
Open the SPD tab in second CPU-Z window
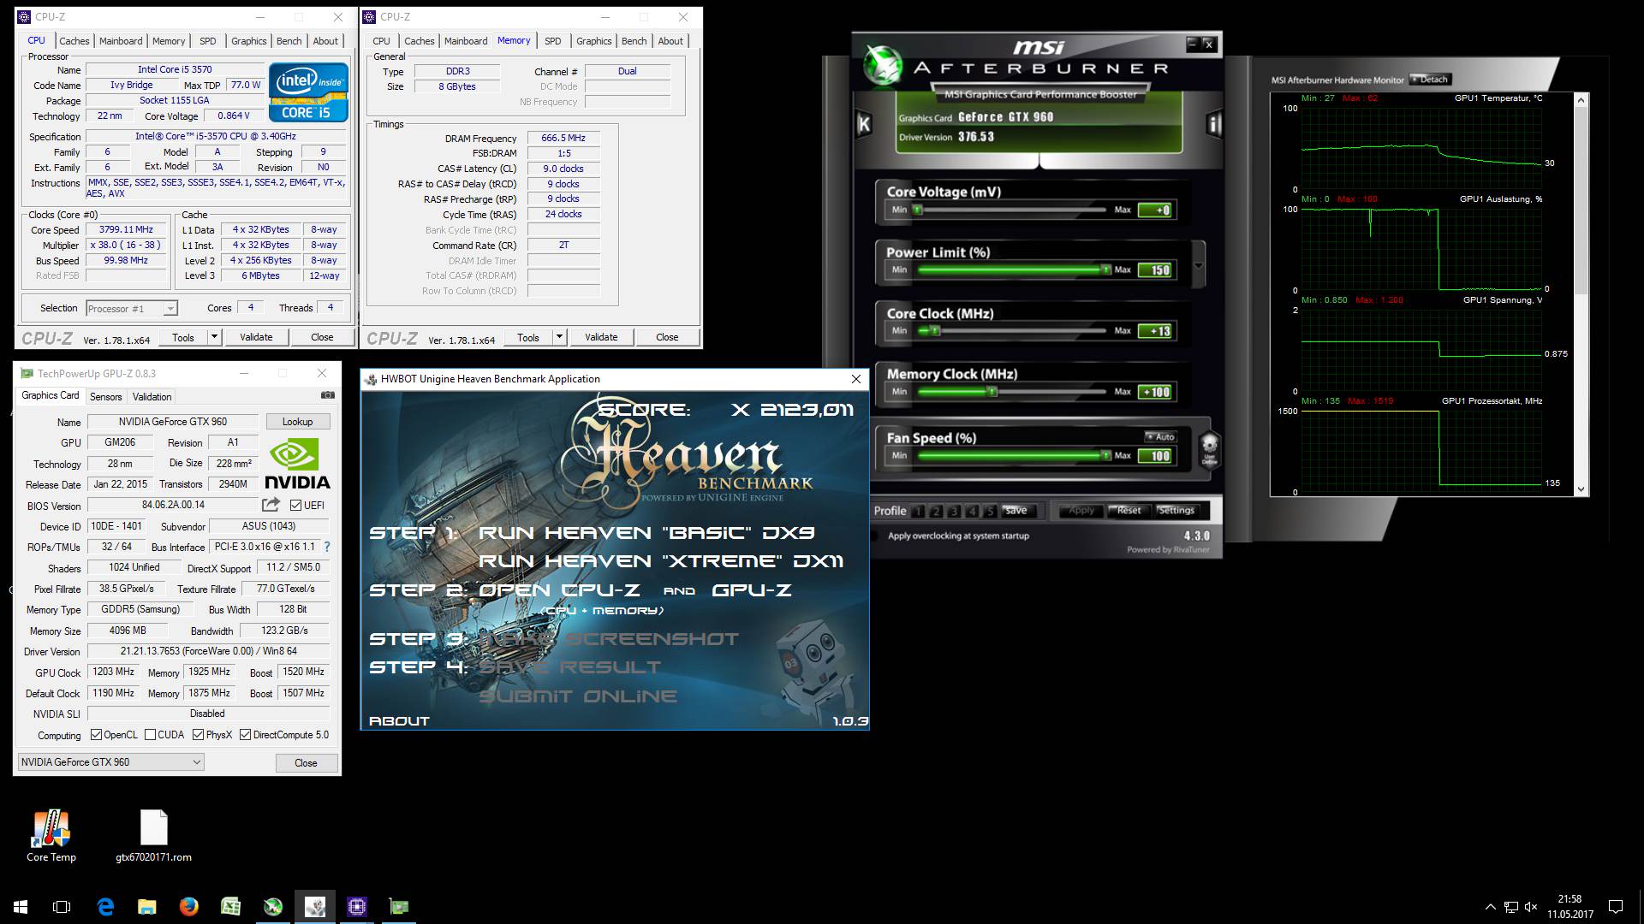tap(553, 41)
